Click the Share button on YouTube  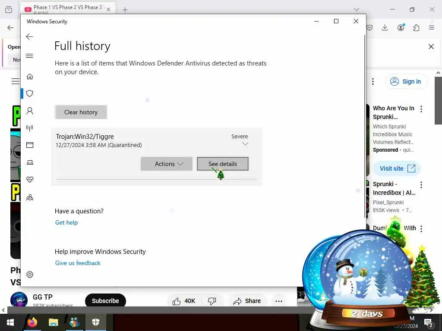[x=247, y=301]
